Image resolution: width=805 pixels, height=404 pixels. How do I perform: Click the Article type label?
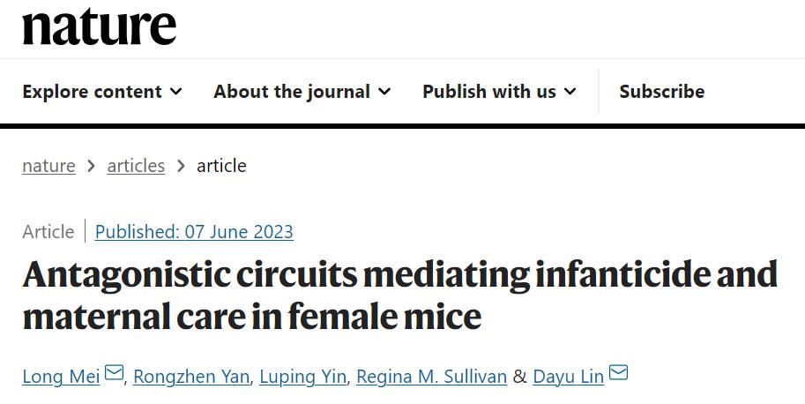[48, 232]
